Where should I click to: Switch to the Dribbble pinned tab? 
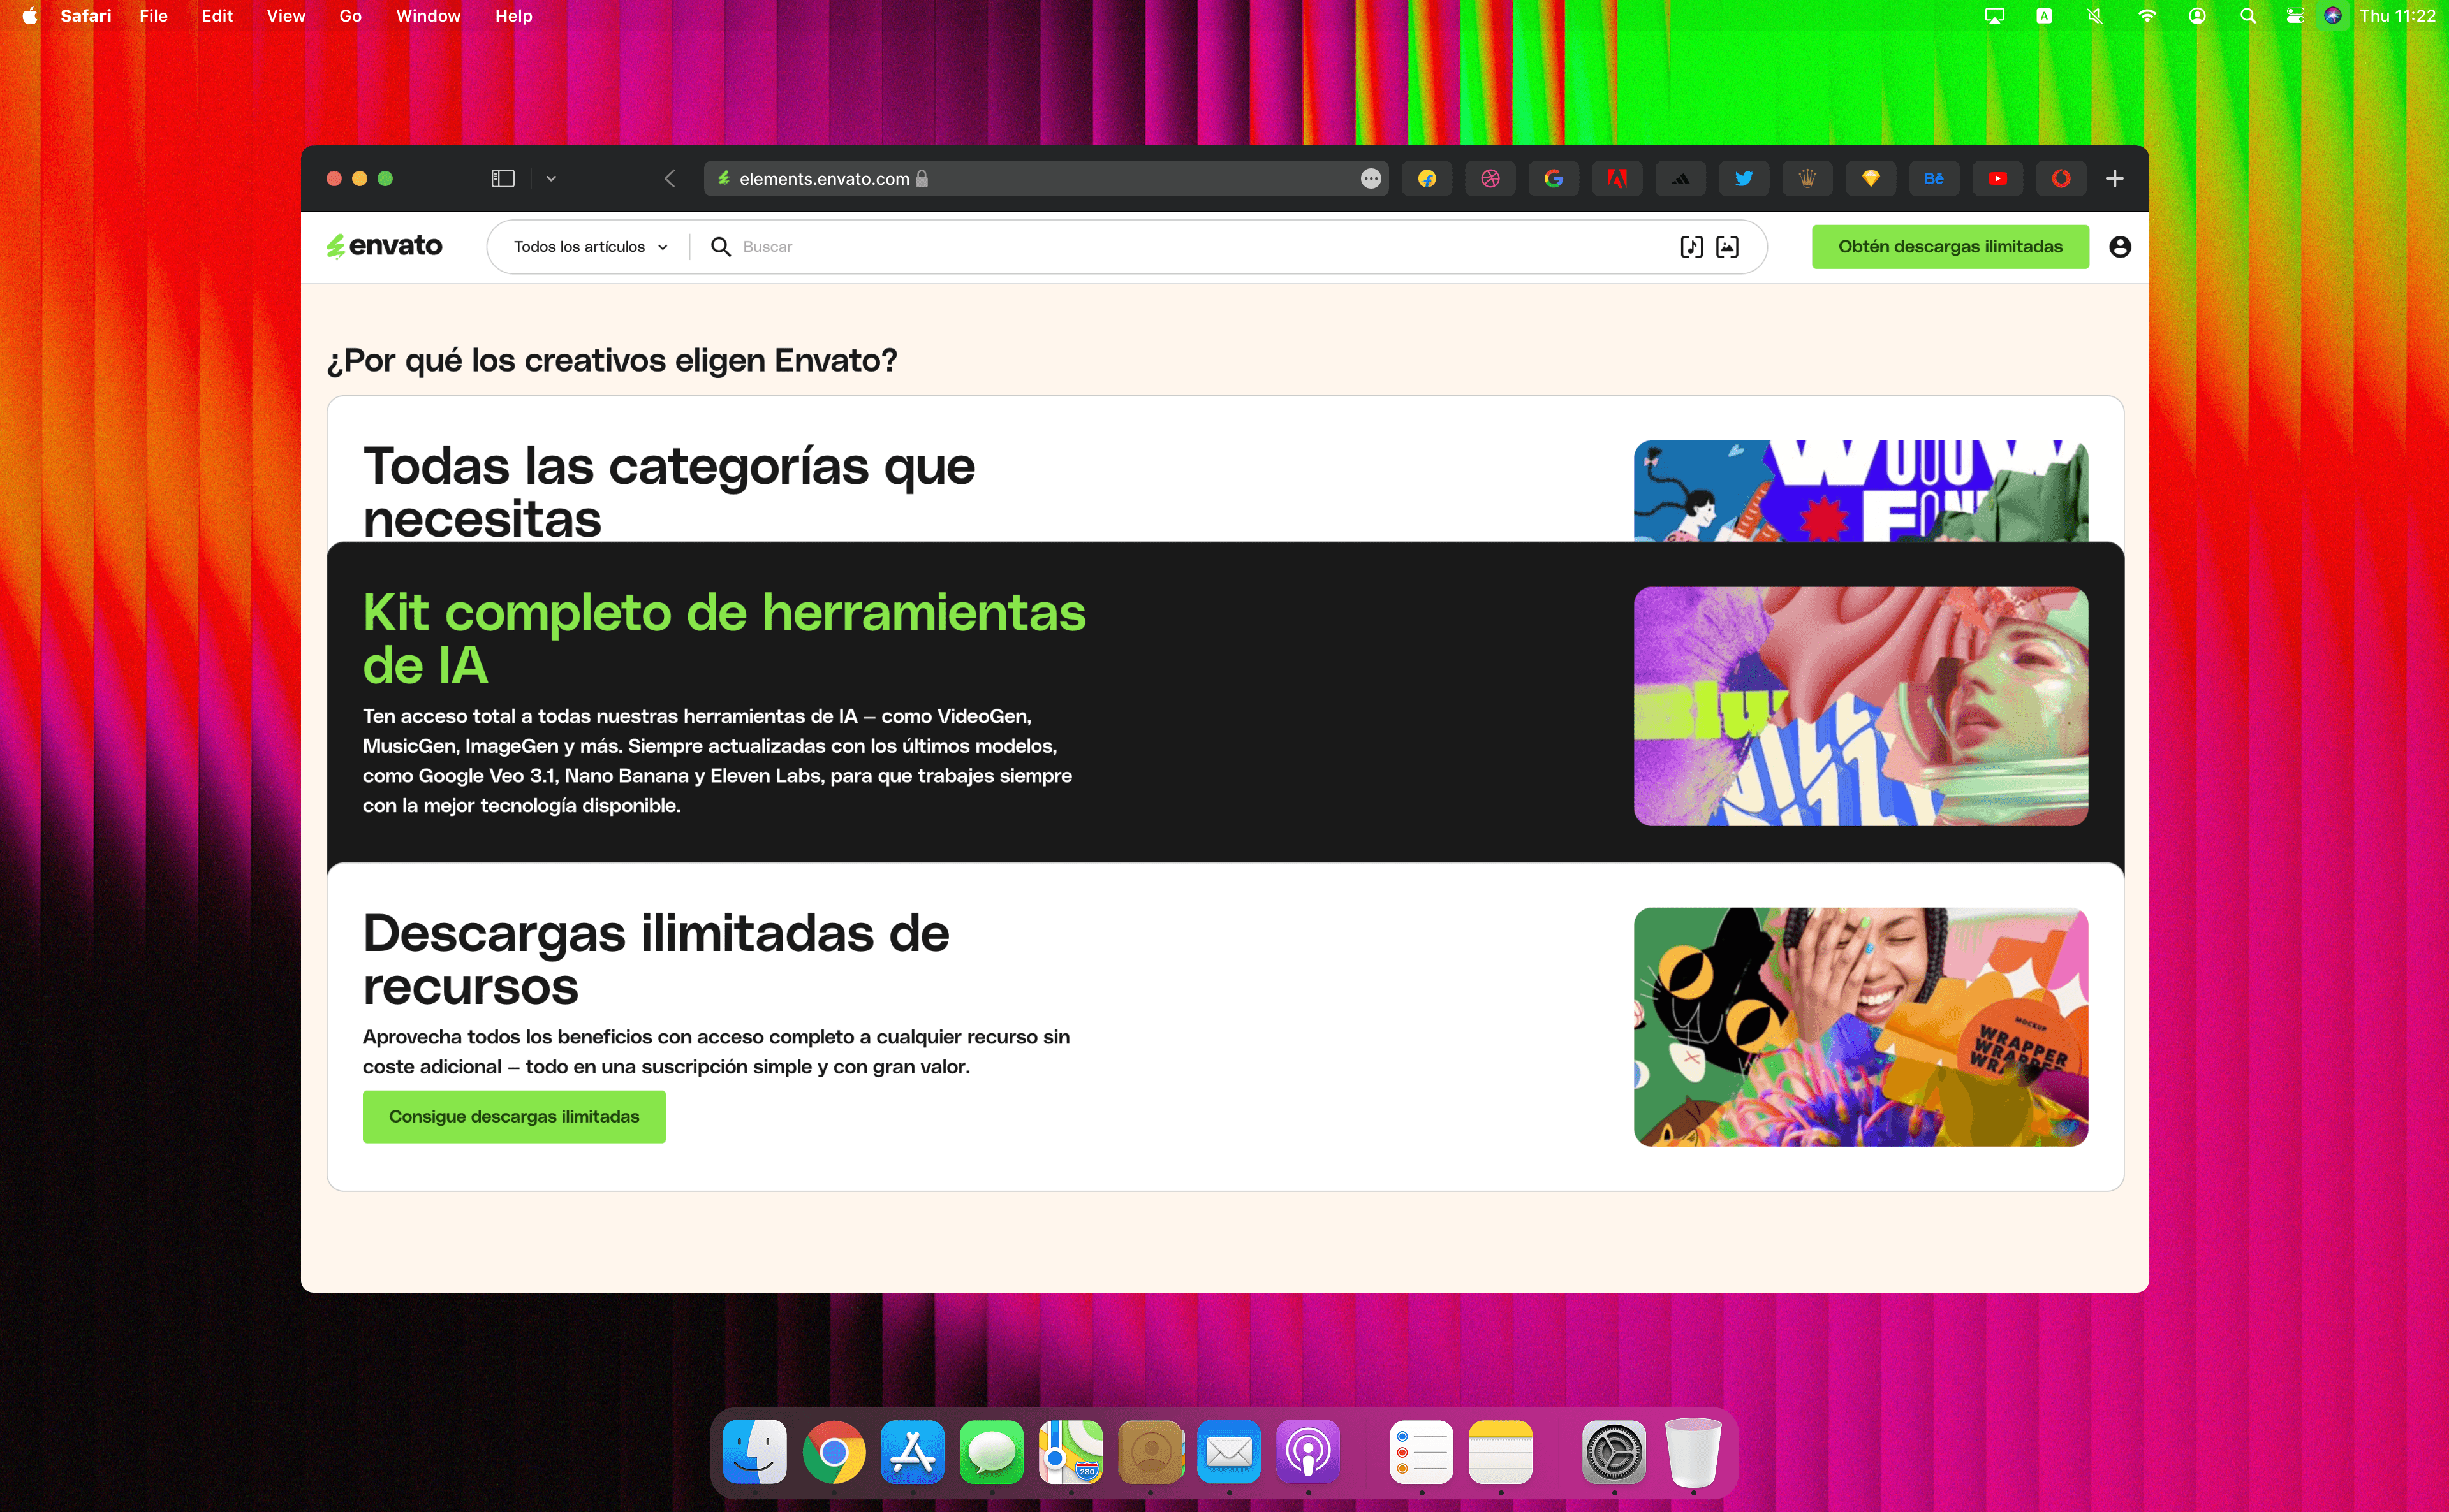(1490, 179)
